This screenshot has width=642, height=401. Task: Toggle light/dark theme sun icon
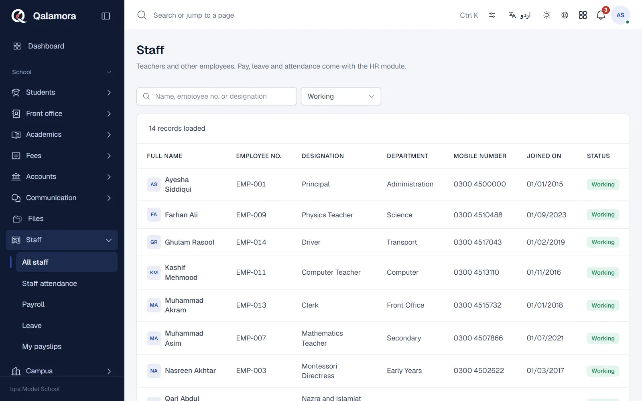click(547, 15)
